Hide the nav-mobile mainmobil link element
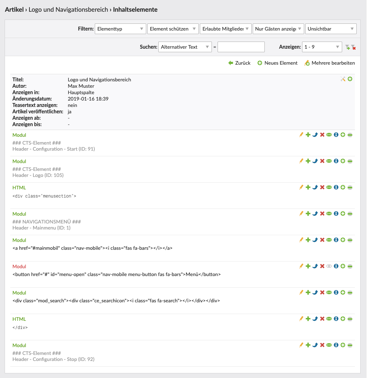 pos(329,240)
